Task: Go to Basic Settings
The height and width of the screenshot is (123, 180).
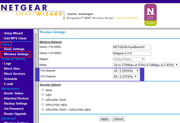Action: point(14,49)
